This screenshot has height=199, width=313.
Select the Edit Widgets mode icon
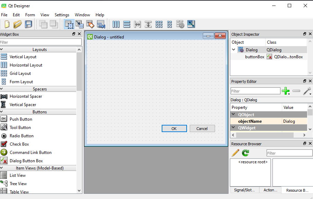(69, 24)
